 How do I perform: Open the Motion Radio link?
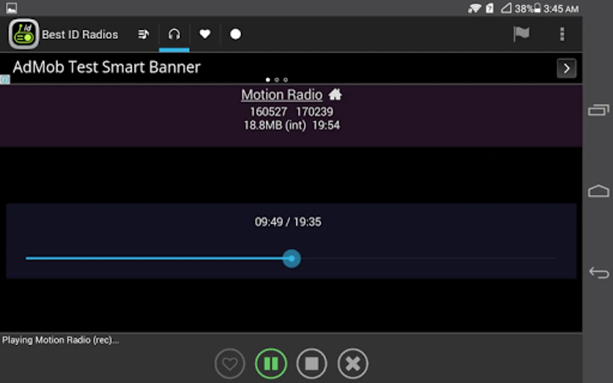tap(282, 94)
